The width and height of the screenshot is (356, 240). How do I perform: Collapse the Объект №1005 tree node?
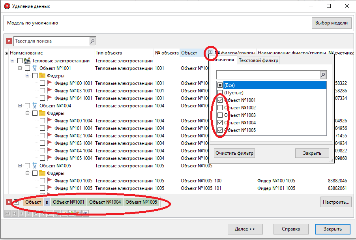click(20, 166)
